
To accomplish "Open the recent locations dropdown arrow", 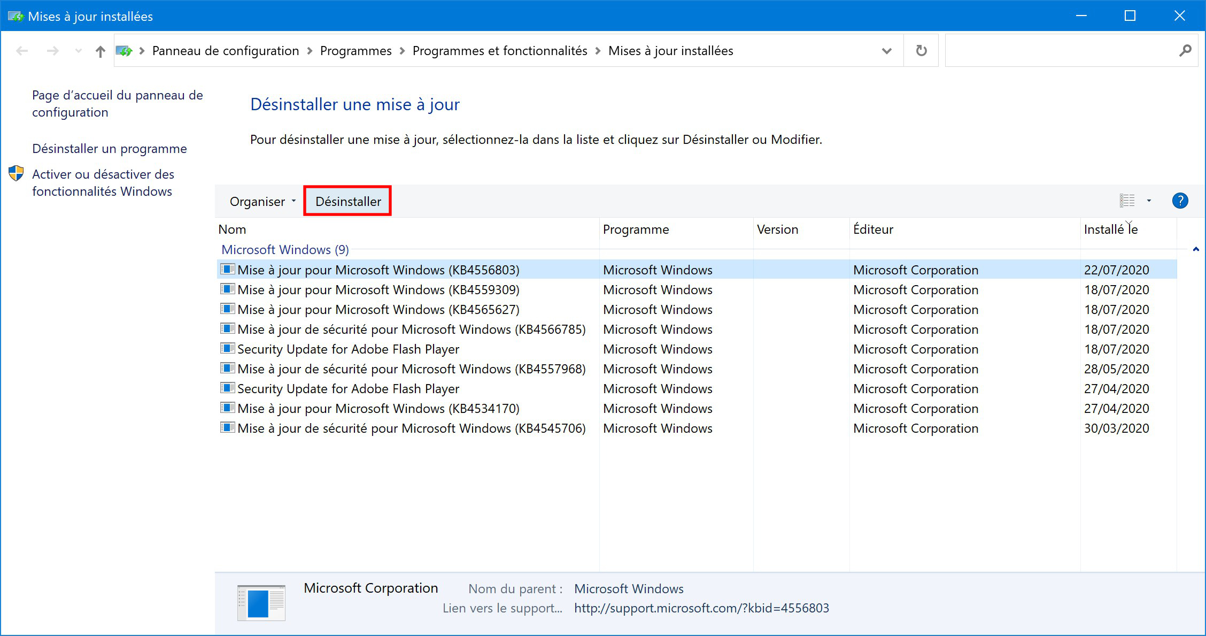I will point(79,51).
